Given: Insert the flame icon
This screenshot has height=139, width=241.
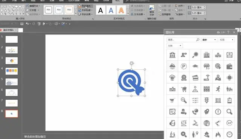Looking at the screenshot, I should click(x=218, y=135).
